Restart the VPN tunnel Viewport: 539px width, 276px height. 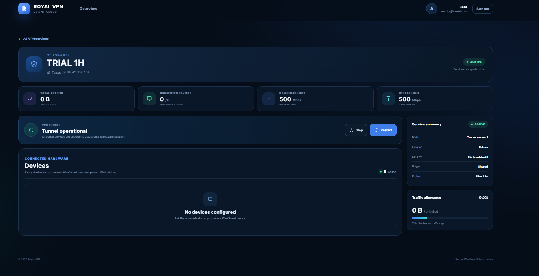[383, 130]
